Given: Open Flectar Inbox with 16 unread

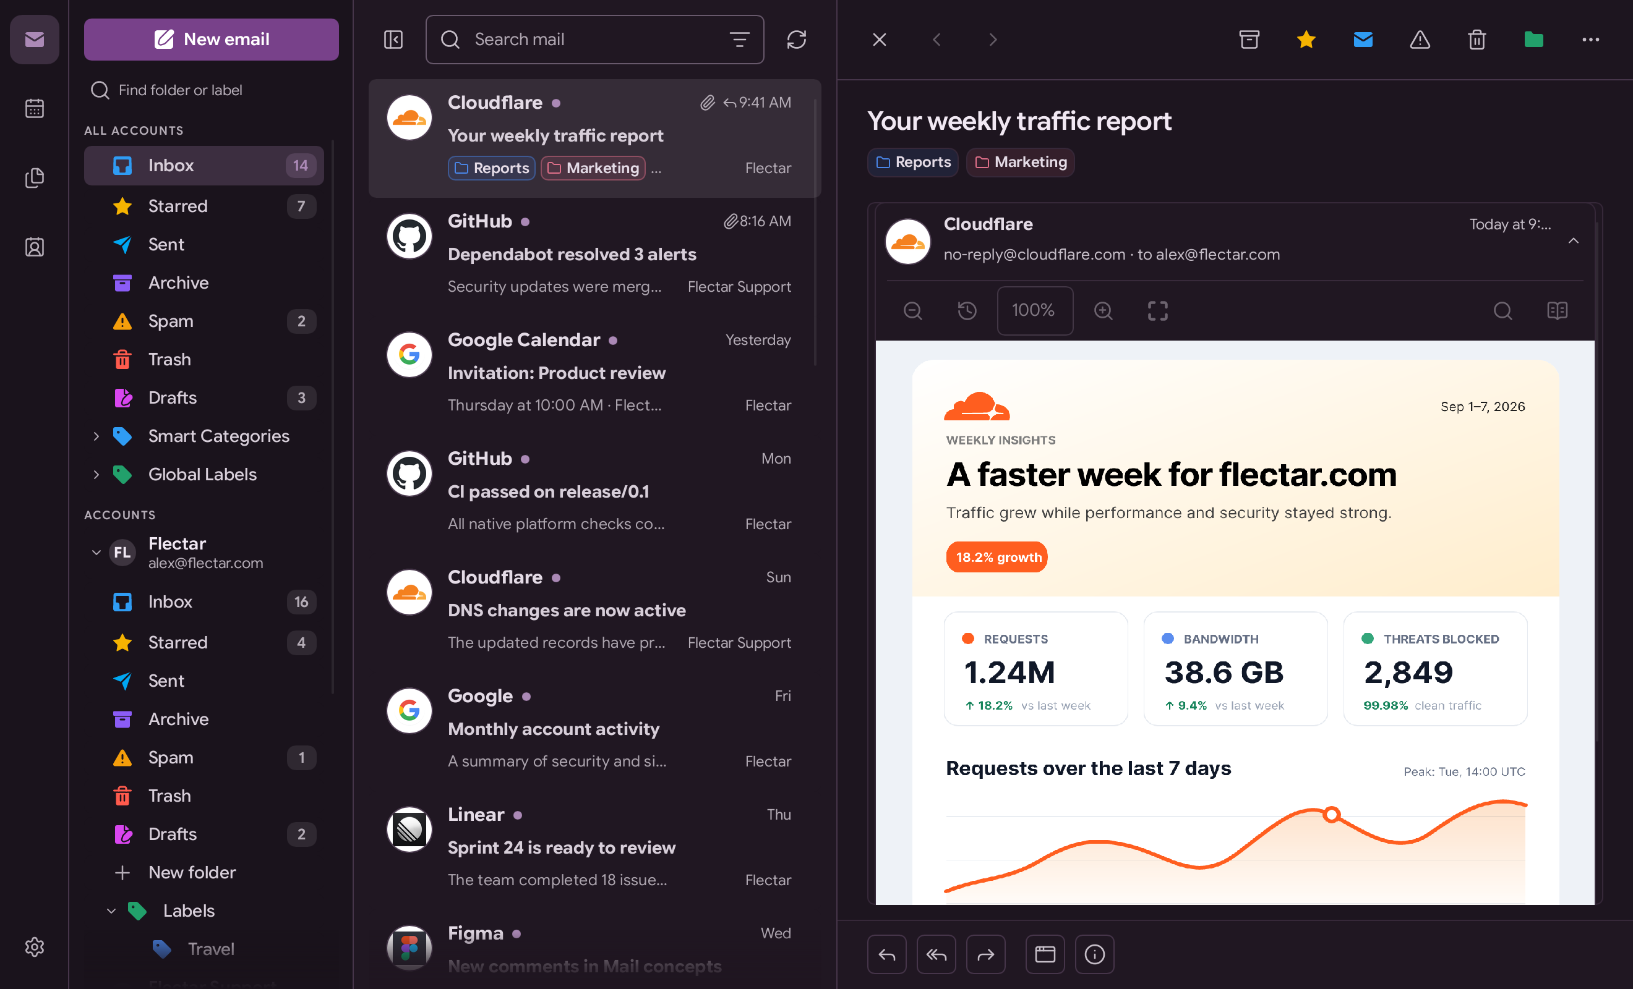Looking at the screenshot, I should tap(204, 602).
